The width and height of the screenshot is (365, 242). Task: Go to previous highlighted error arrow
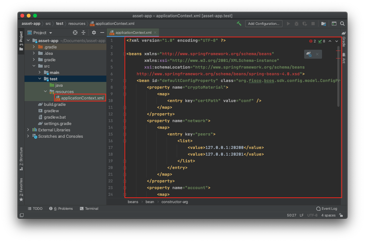tap(330, 41)
